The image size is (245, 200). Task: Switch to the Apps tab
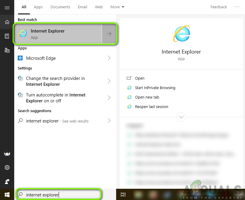pyautogui.click(x=38, y=7)
